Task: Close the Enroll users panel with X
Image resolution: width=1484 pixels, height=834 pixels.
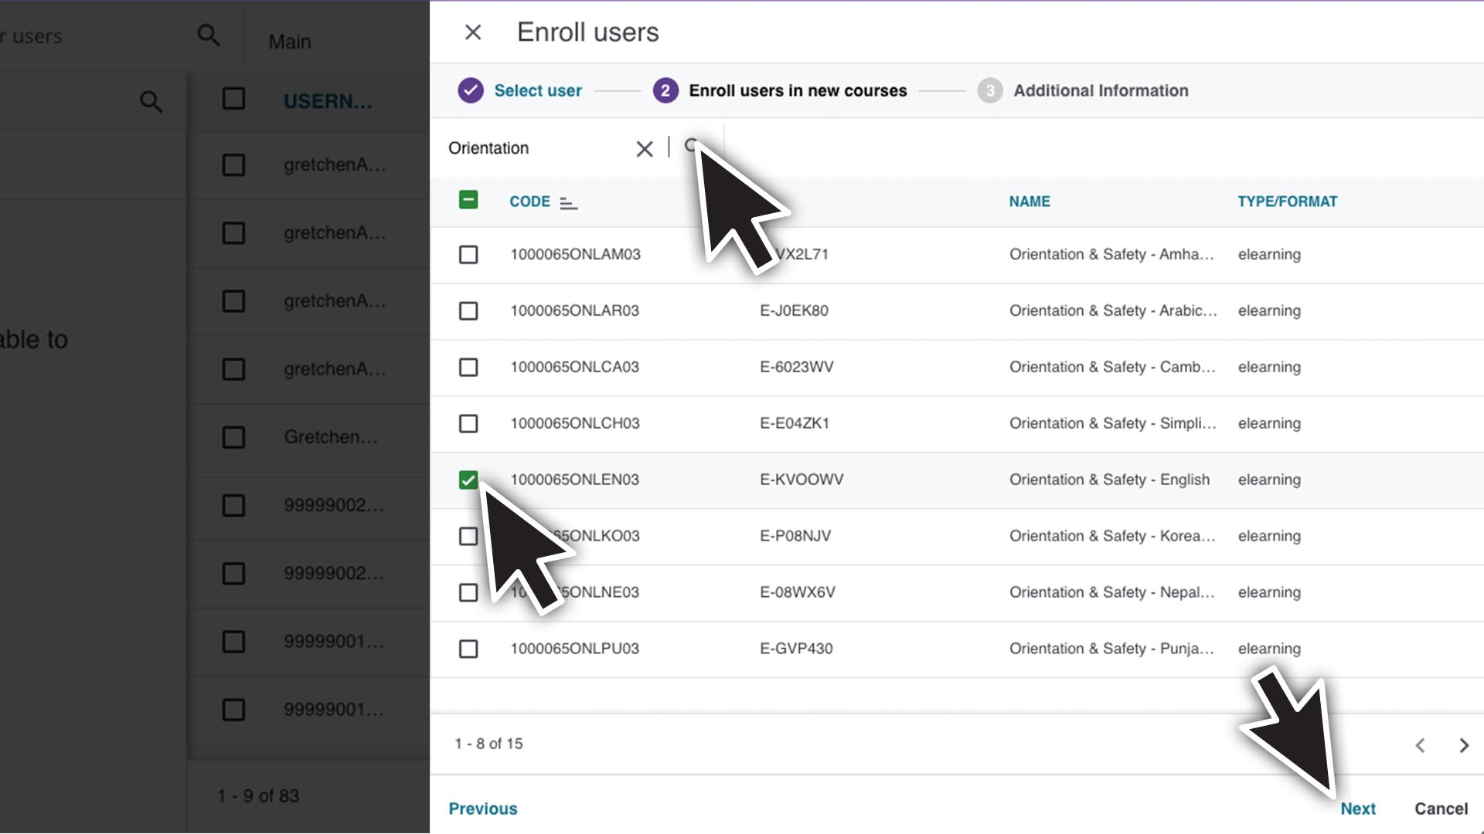Action: point(473,32)
